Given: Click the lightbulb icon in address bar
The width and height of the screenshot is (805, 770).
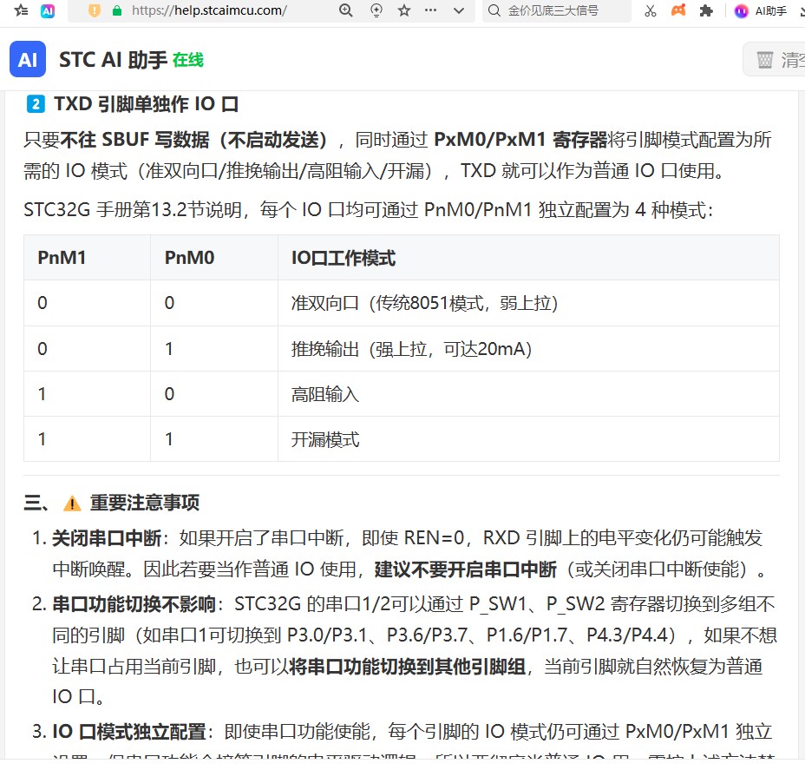Looking at the screenshot, I should [376, 10].
